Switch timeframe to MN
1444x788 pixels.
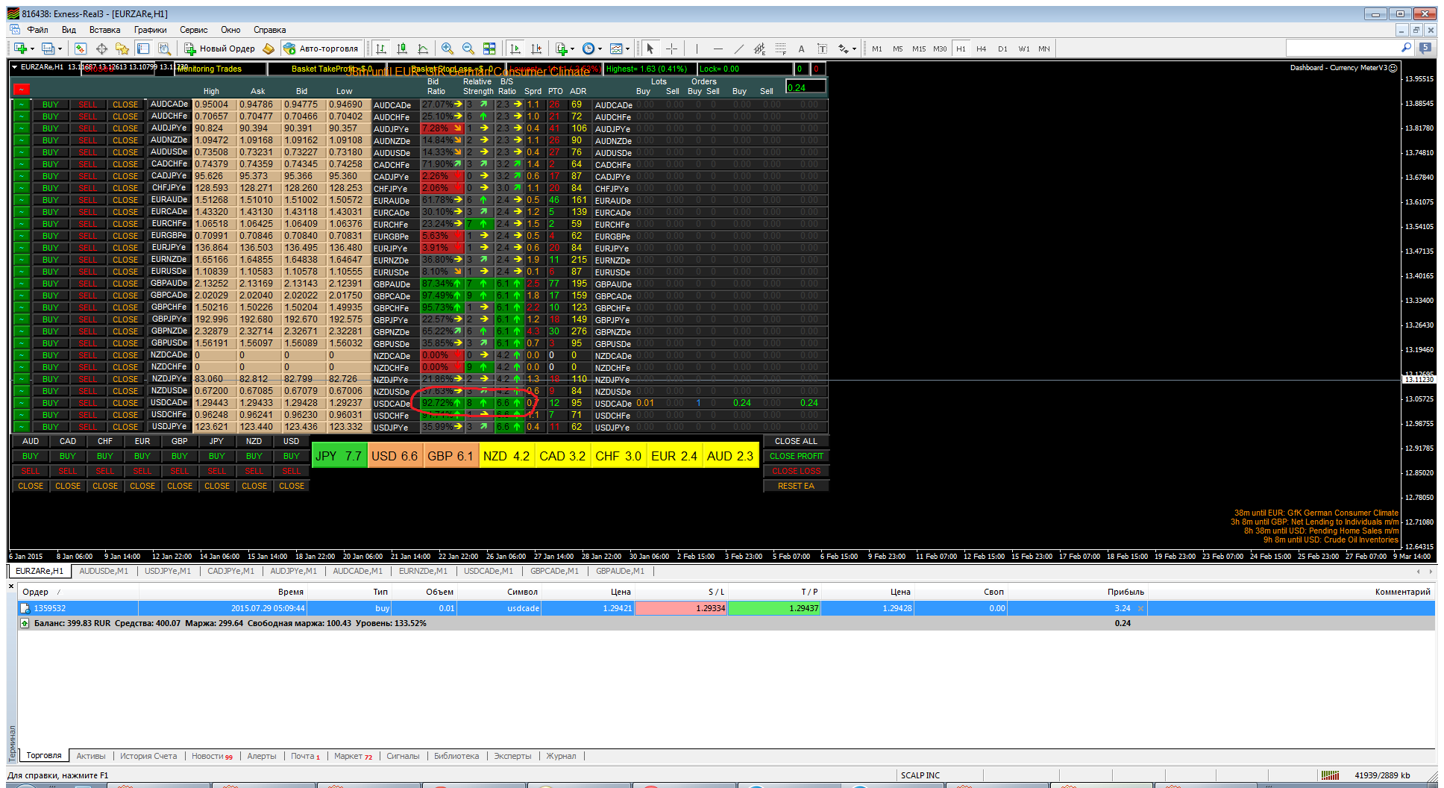pyautogui.click(x=1044, y=49)
